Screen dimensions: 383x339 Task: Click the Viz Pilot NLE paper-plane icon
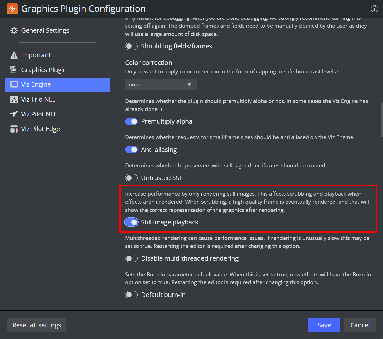[x=14, y=114]
